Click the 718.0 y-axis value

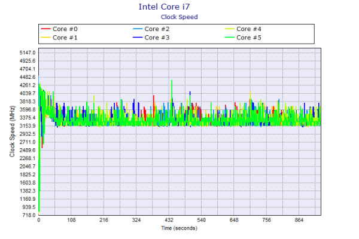(29, 215)
